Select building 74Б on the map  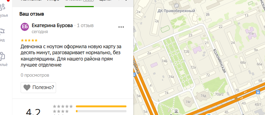pyautogui.click(x=164, y=61)
